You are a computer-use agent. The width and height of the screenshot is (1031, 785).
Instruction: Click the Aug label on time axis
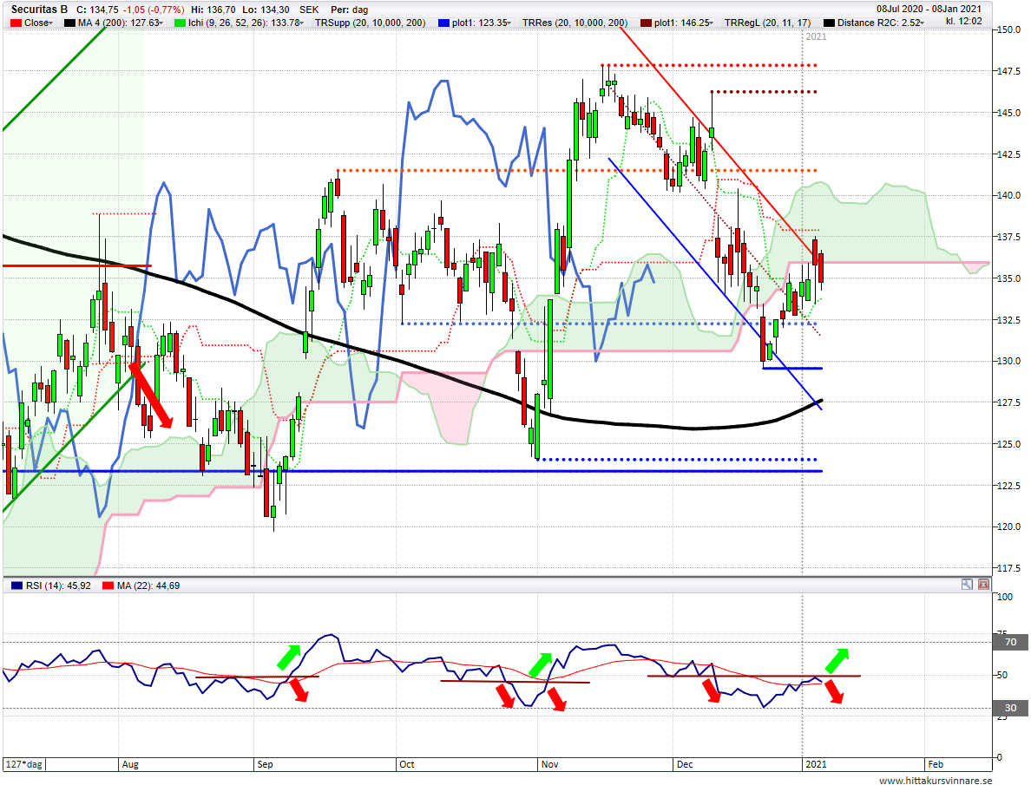tap(130, 765)
